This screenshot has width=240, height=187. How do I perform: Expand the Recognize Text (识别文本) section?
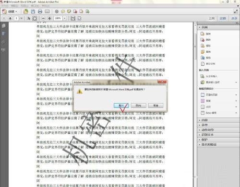pos(218,135)
